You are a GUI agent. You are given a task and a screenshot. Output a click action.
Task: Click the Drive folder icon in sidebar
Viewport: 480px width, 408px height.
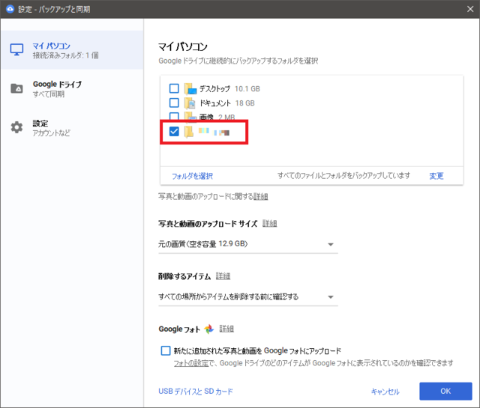click(16, 88)
